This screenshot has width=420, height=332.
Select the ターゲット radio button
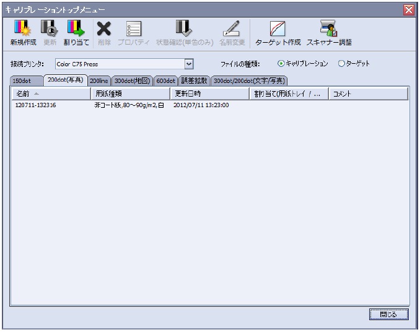pos(341,63)
